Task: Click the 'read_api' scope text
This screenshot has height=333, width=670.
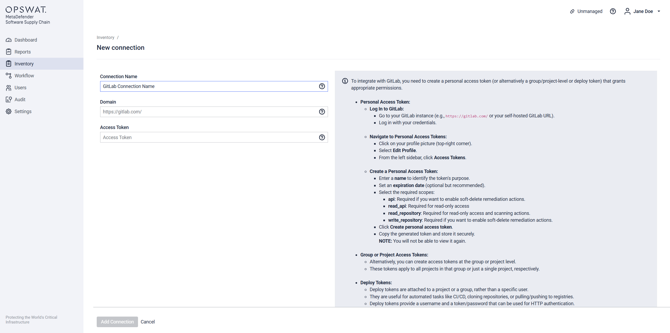Action: (x=397, y=206)
